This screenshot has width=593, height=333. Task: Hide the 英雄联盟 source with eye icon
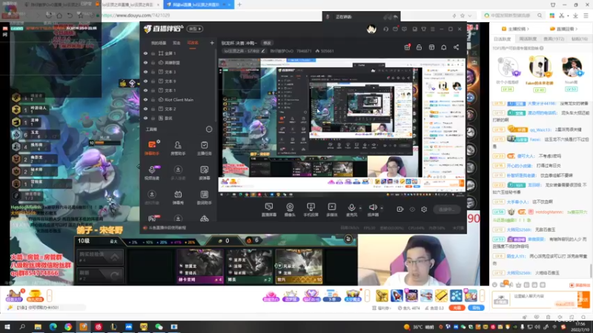pyautogui.click(x=145, y=63)
